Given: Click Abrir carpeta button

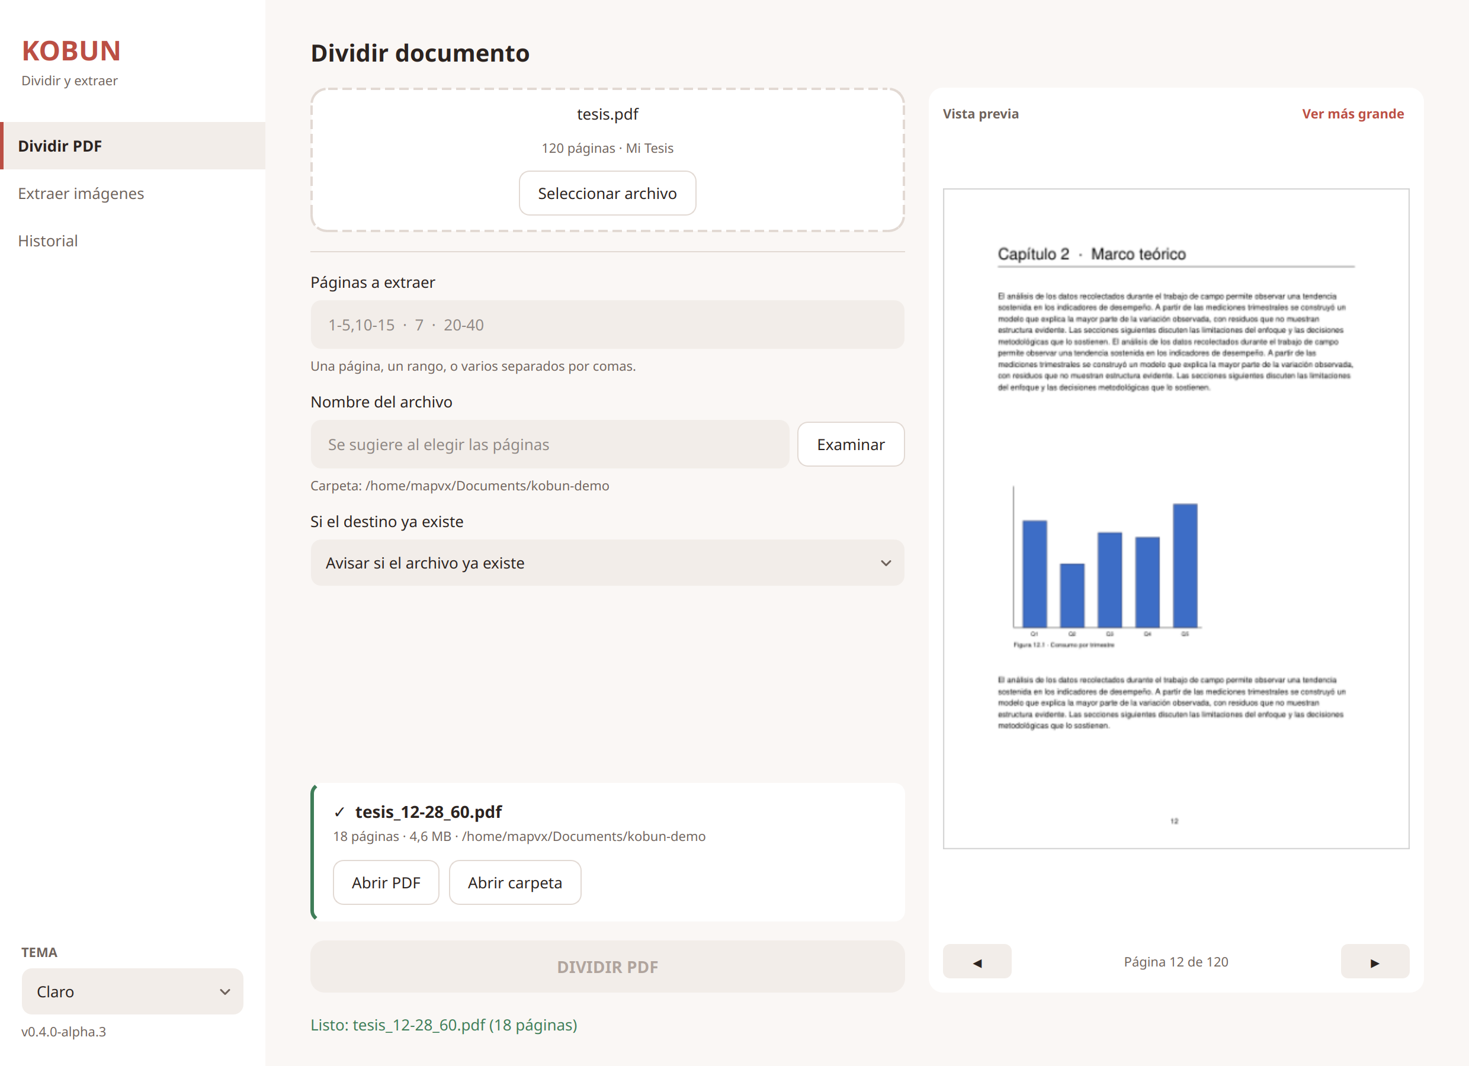Looking at the screenshot, I should point(515,883).
